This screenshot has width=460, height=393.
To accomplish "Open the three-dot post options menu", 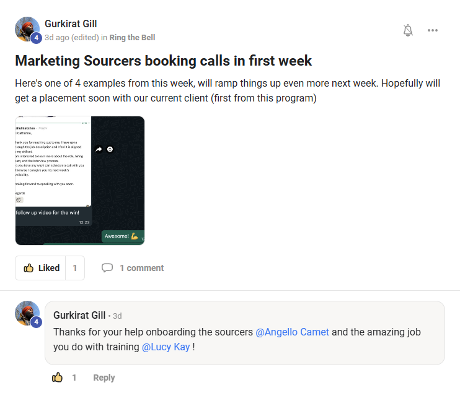I will pyautogui.click(x=433, y=30).
